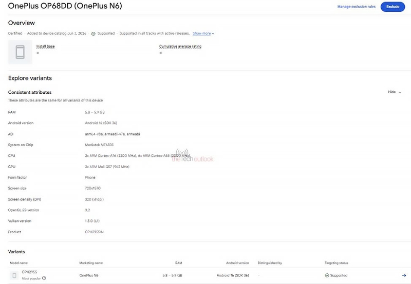Click the Exclude button
Viewport: 411px width, 284px height.
393,7
